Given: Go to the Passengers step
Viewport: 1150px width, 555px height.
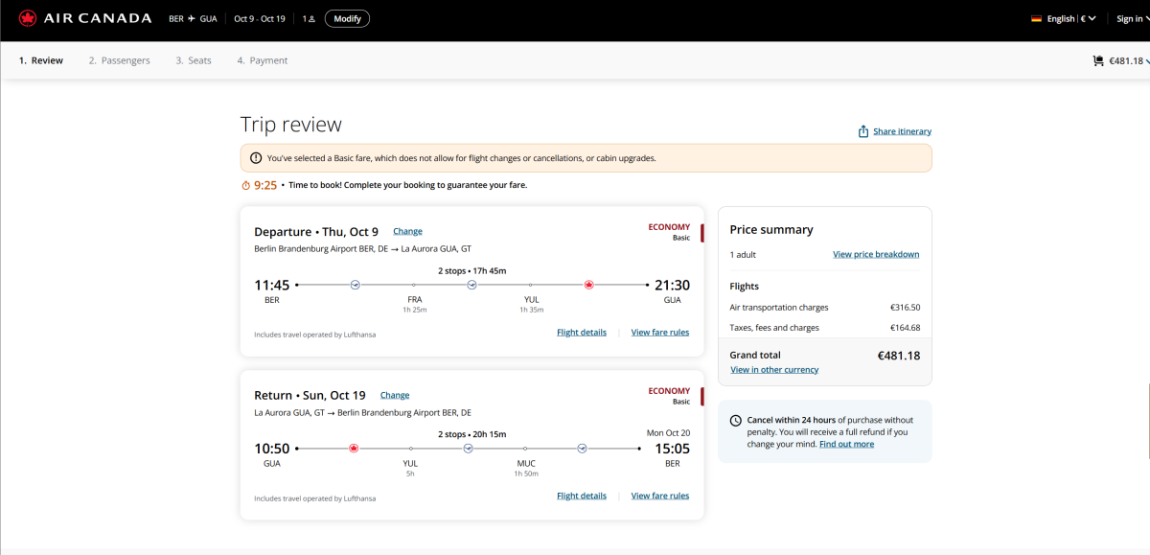Looking at the screenshot, I should (x=119, y=60).
